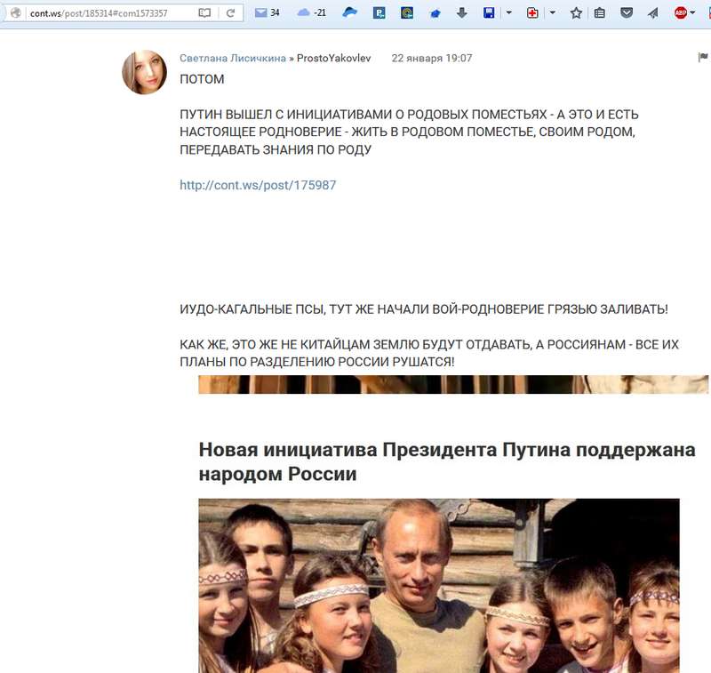Expand dropdown arrow next to floppy icon

coord(508,12)
